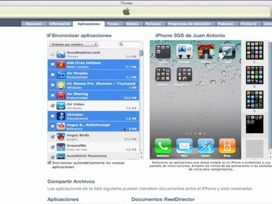Click the Angry Birds 10,9 MB size
The image size is (272, 204).
click(130, 139)
